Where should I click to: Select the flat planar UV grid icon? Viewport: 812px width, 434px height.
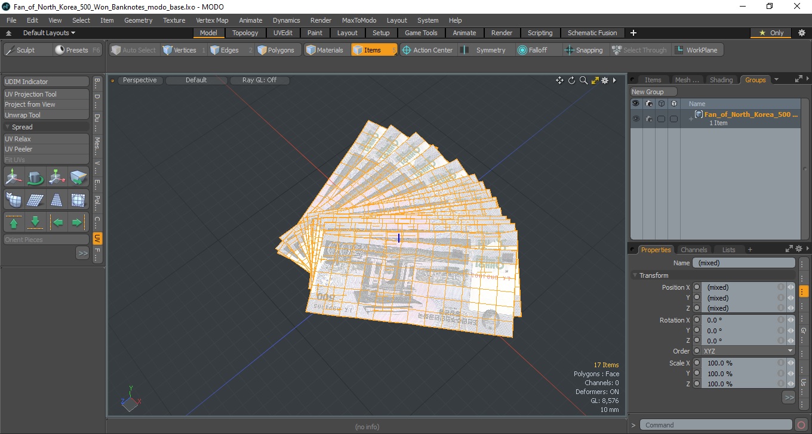point(35,200)
